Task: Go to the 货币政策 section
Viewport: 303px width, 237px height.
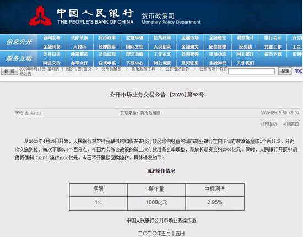Action: click(x=107, y=37)
